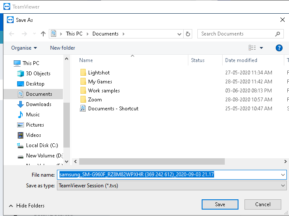Click the Local Disk drive icon
This screenshot has height=216, width=289.
(x=20, y=145)
